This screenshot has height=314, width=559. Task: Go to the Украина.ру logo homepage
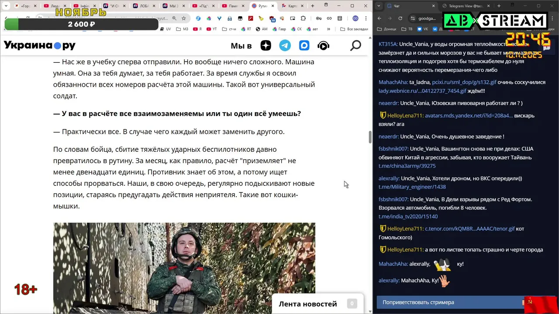tap(40, 45)
